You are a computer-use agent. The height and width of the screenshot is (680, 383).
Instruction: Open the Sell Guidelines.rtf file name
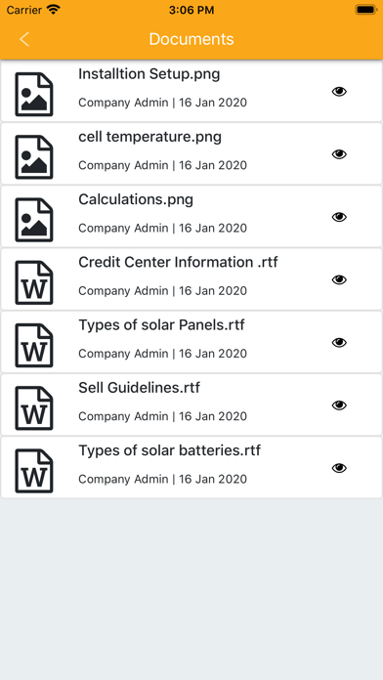click(140, 387)
